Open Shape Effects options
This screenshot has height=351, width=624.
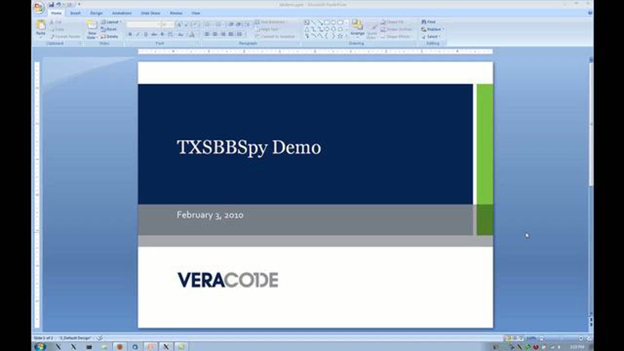[x=396, y=37]
